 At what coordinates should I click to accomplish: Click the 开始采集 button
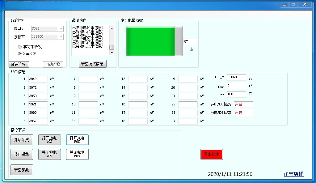(22, 140)
